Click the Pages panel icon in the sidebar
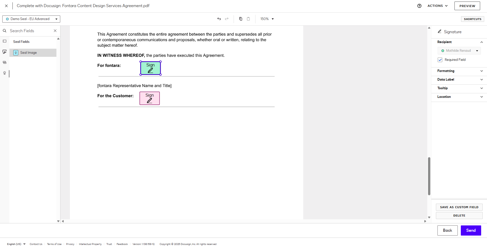The height and width of the screenshot is (249, 487). pyautogui.click(x=5, y=62)
